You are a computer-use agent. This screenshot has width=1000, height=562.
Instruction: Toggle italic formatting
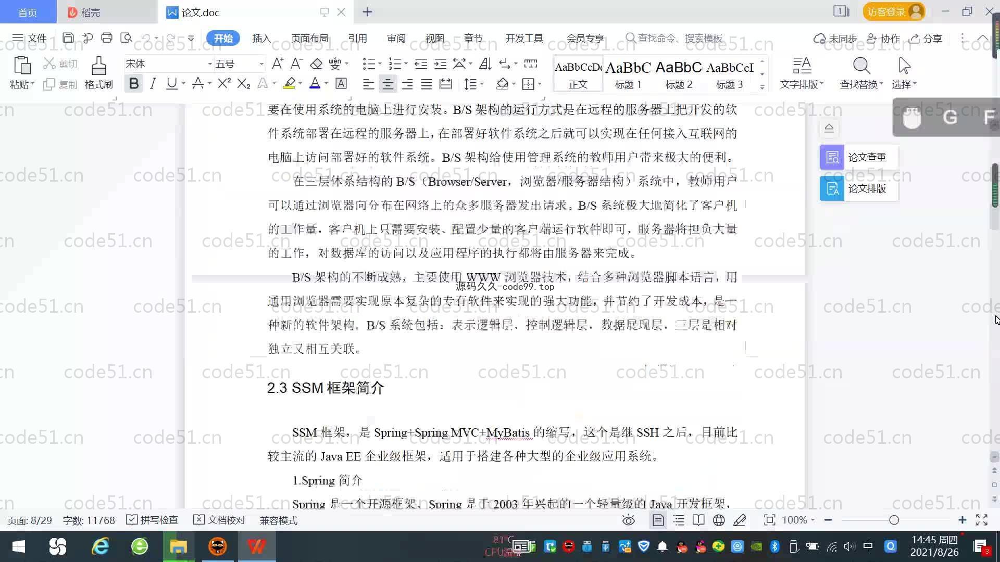pyautogui.click(x=153, y=84)
